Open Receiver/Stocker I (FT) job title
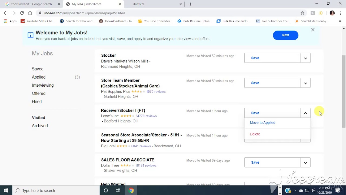 (x=123, y=110)
